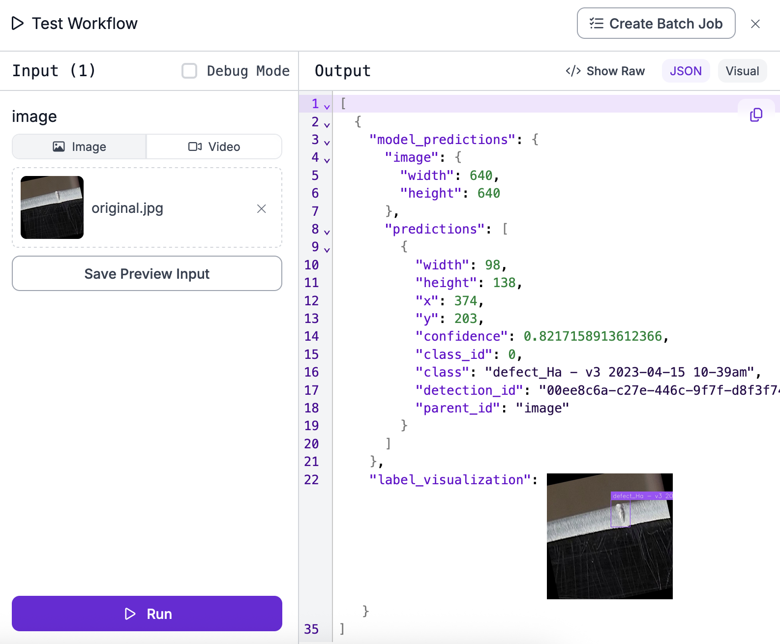Enable the Debug Mode checkbox

pyautogui.click(x=189, y=71)
